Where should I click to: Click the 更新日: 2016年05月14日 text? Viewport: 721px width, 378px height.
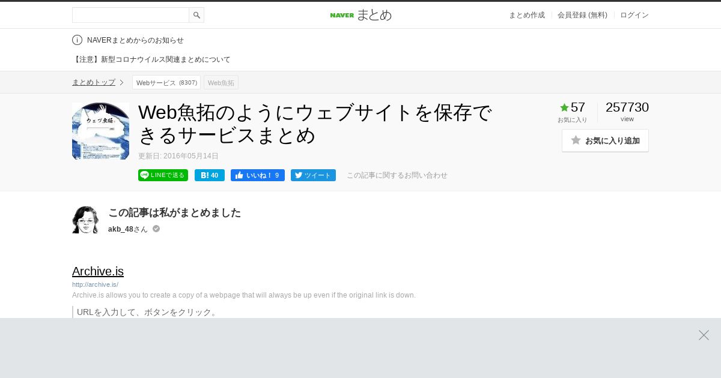pos(178,156)
